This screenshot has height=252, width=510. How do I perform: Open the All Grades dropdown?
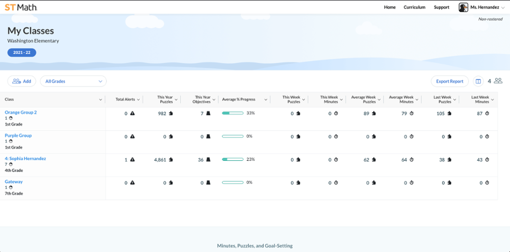(x=73, y=81)
